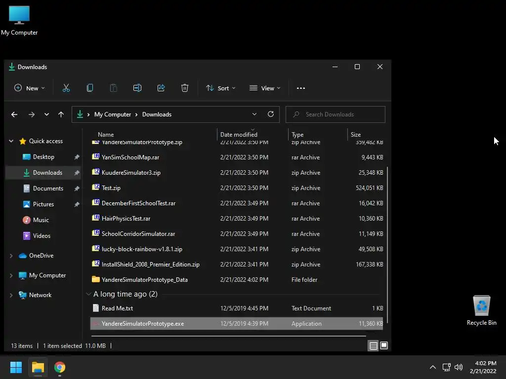Image resolution: width=506 pixels, height=379 pixels.
Task: Open File Explorer from the taskbar
Action: [38, 367]
